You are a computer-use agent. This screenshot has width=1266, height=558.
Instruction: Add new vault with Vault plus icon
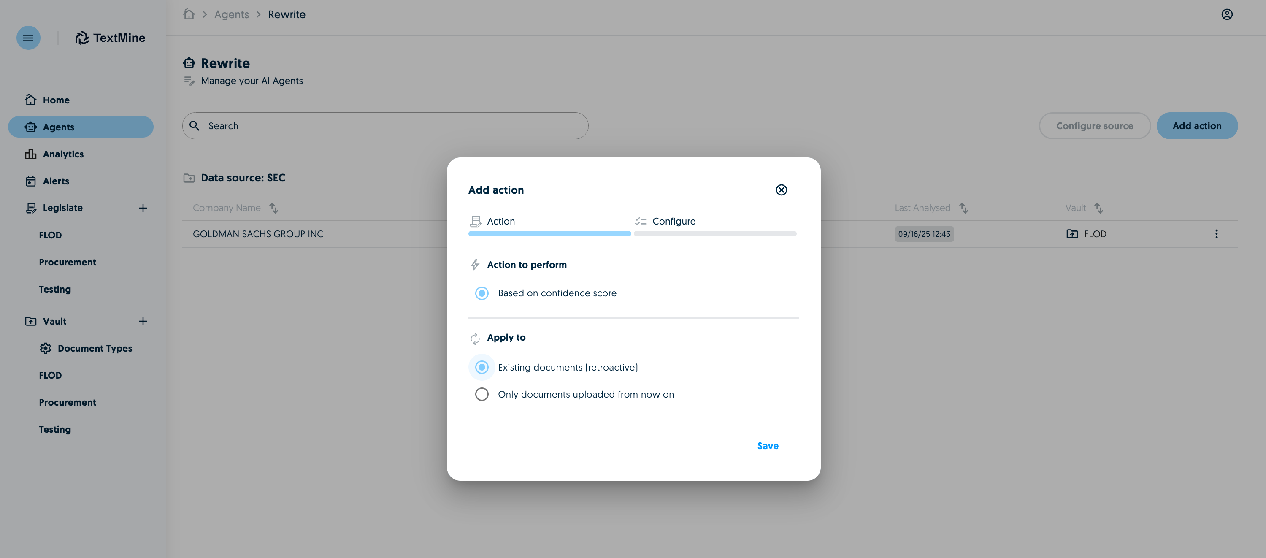pos(143,321)
